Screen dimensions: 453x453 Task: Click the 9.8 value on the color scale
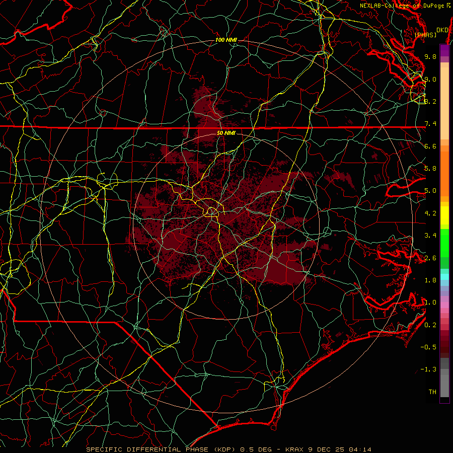pyautogui.click(x=430, y=56)
